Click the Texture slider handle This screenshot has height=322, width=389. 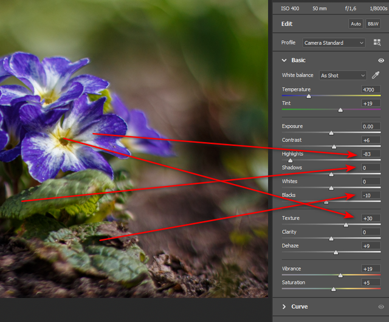tap(346, 225)
